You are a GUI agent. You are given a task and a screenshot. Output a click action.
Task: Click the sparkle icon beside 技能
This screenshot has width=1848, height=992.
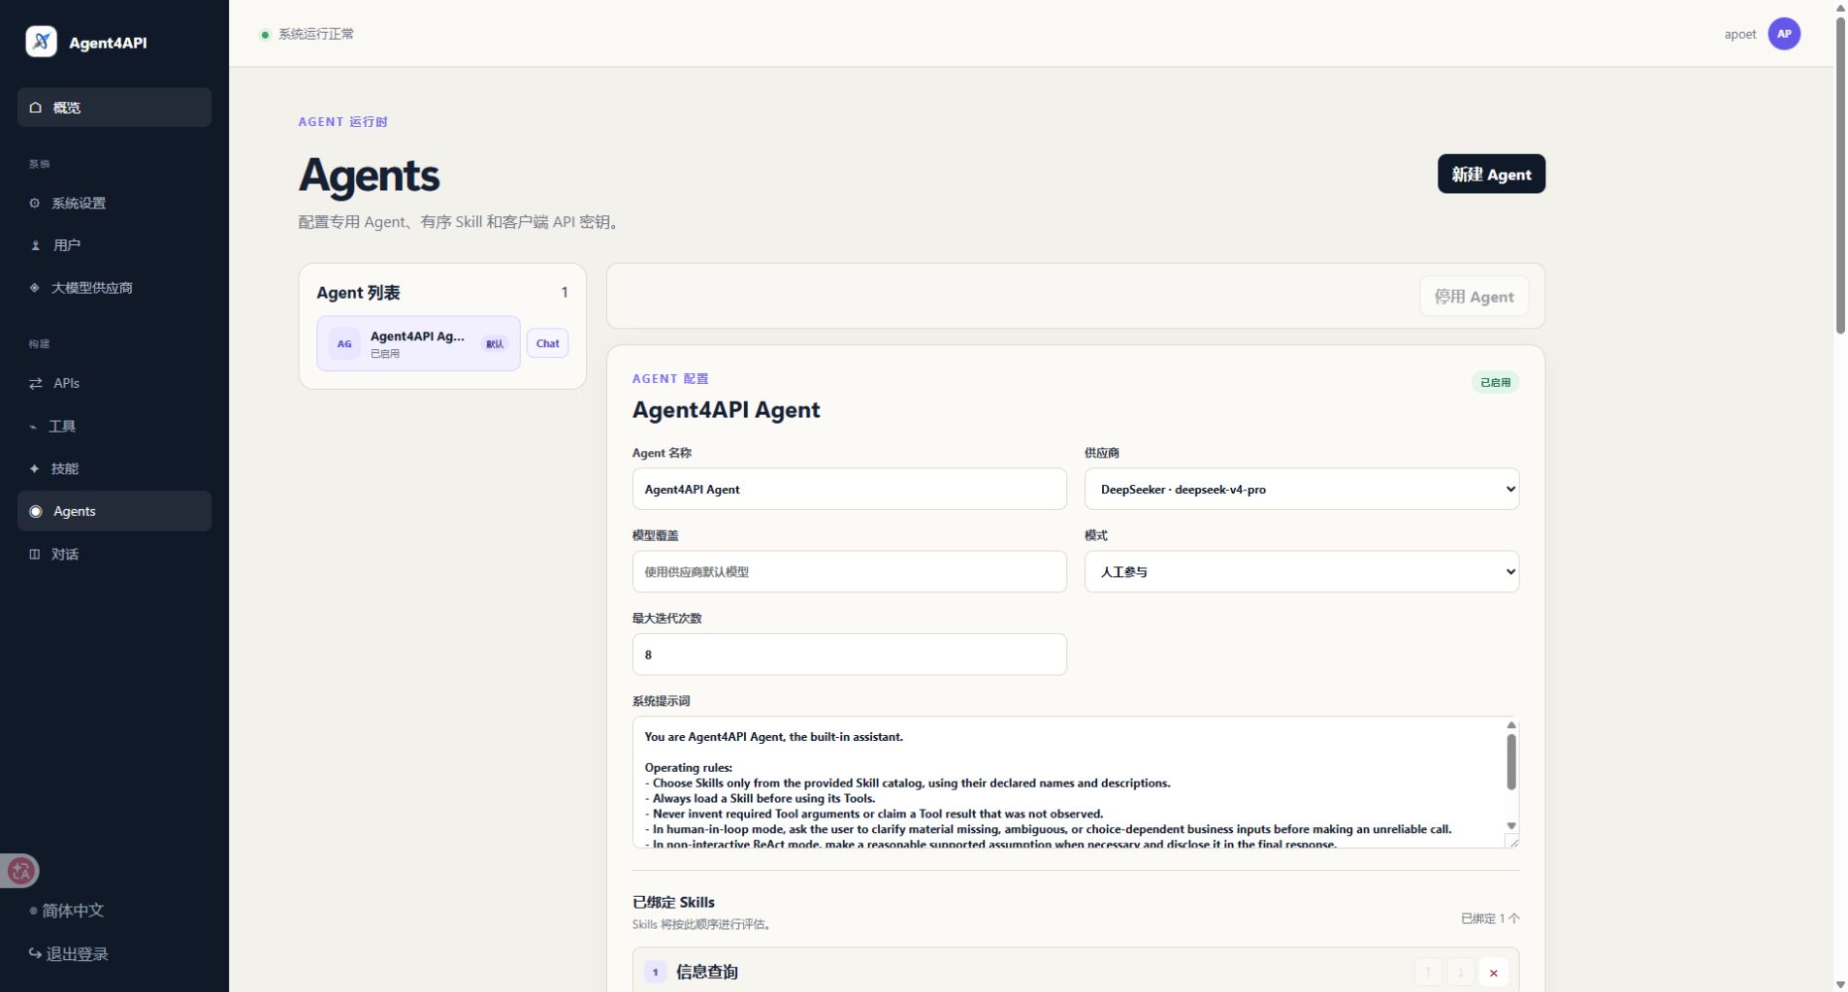(35, 469)
